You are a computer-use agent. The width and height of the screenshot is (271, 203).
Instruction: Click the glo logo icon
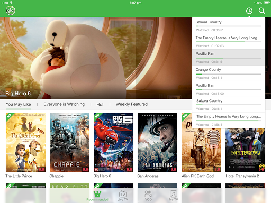[11, 11]
